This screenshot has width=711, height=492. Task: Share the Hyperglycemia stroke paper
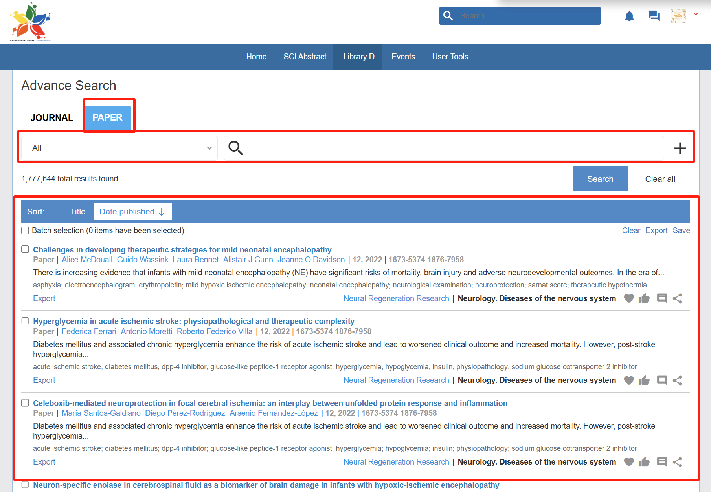(677, 380)
